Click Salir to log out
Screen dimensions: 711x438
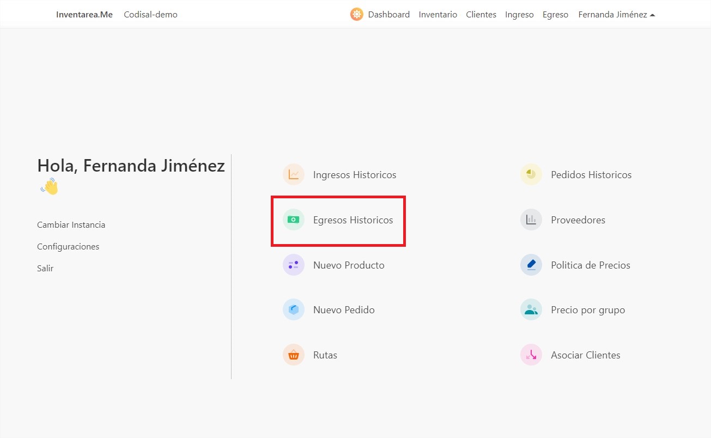(x=45, y=268)
